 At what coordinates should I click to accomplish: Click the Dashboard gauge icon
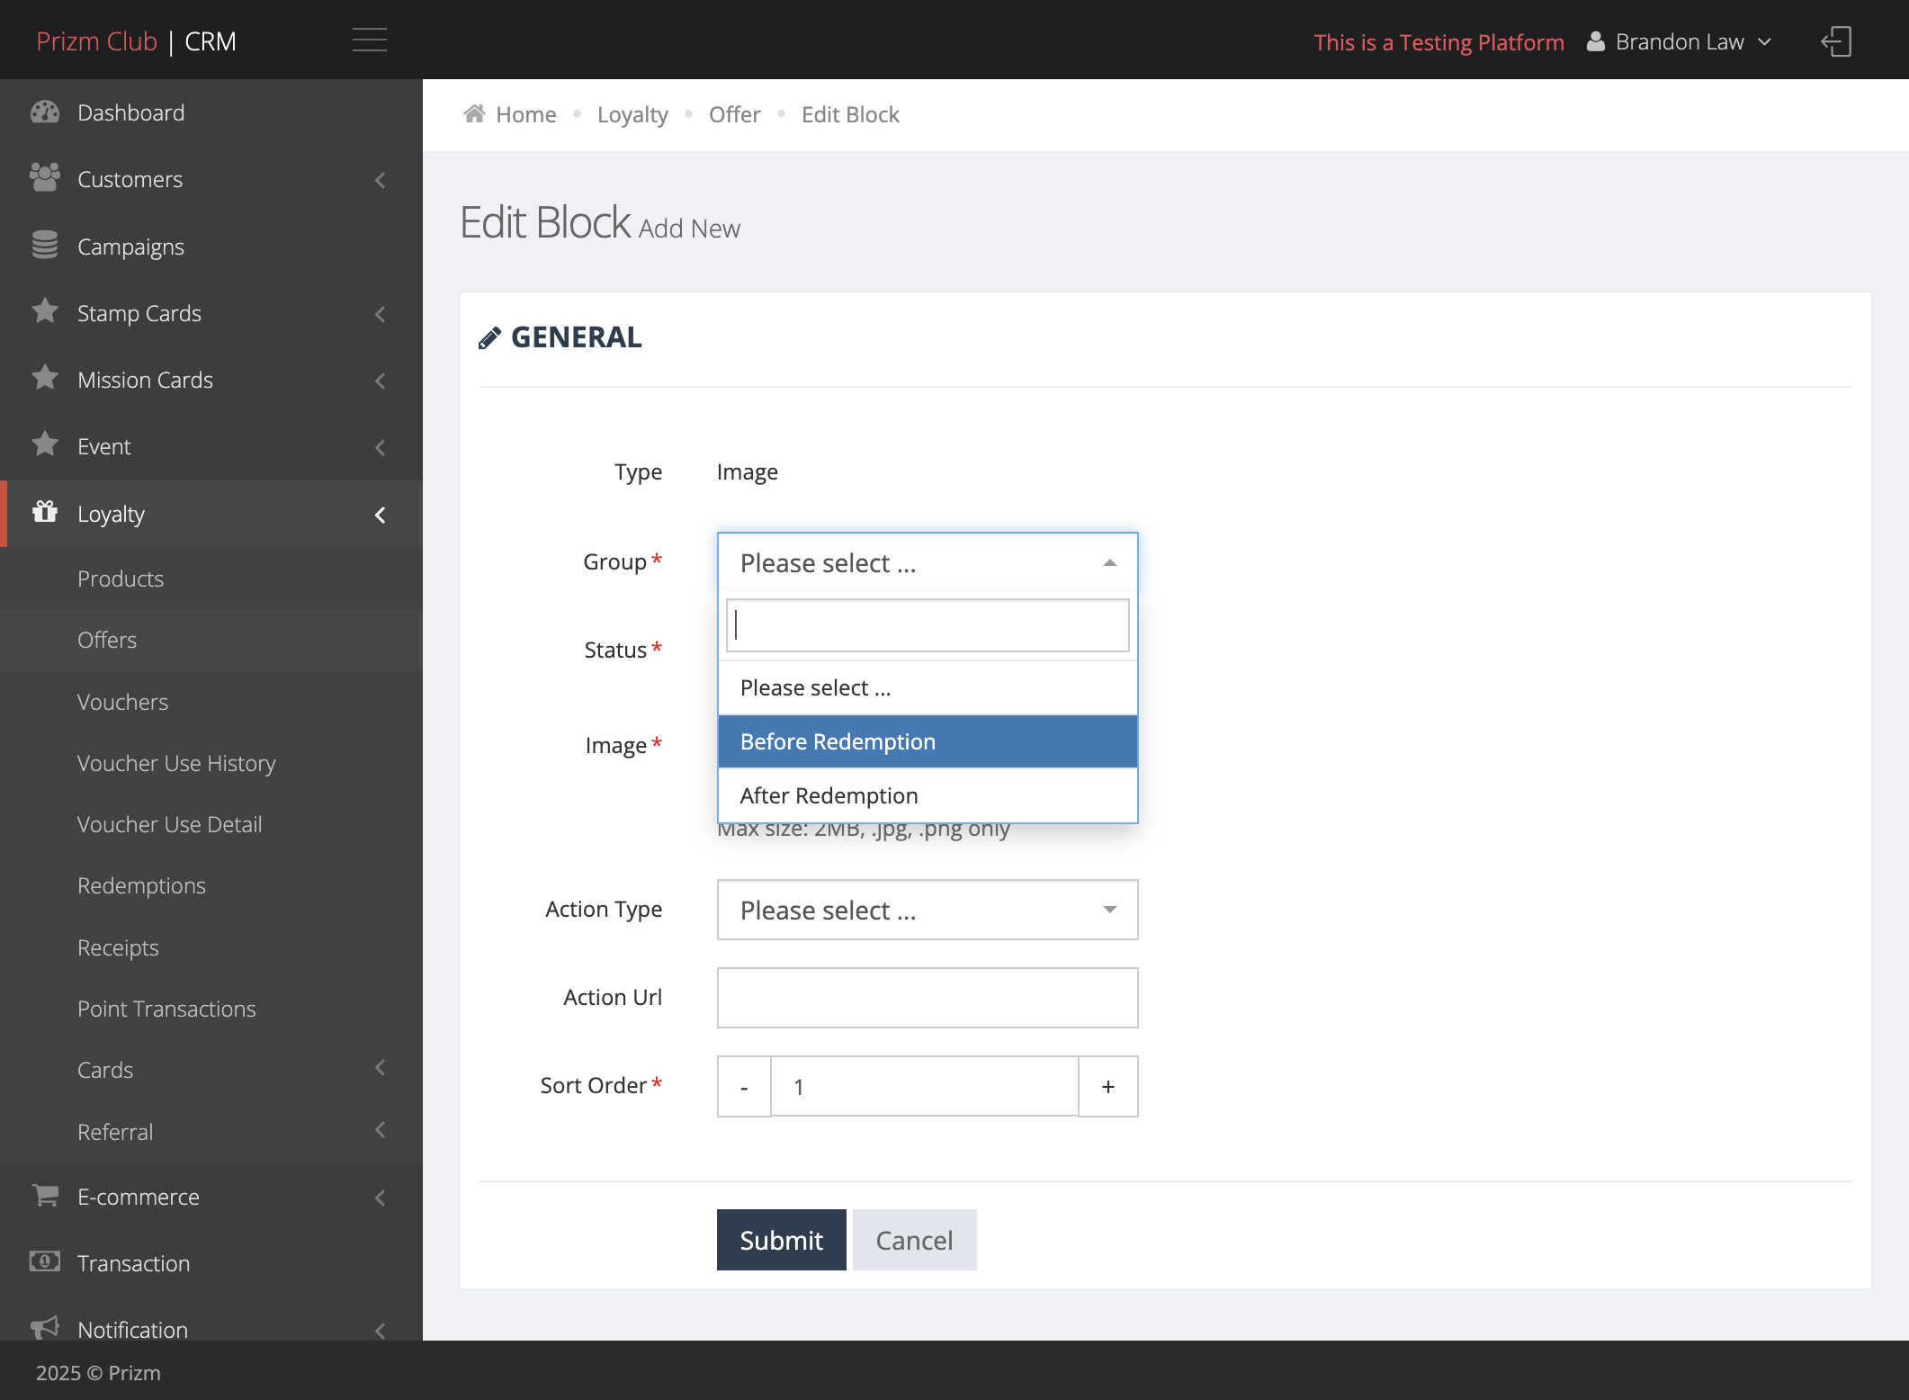[45, 112]
